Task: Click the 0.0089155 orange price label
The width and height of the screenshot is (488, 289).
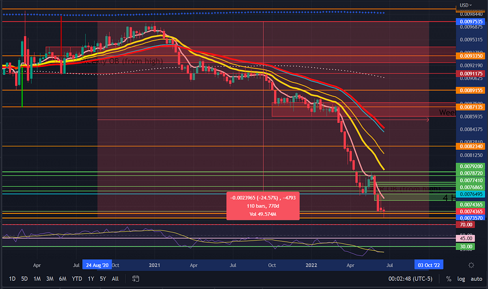Action: tap(470, 90)
